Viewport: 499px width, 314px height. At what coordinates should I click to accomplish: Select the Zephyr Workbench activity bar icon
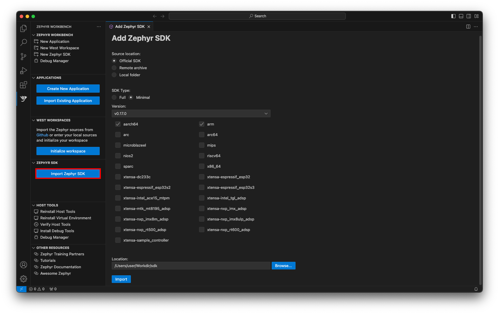[23, 99]
